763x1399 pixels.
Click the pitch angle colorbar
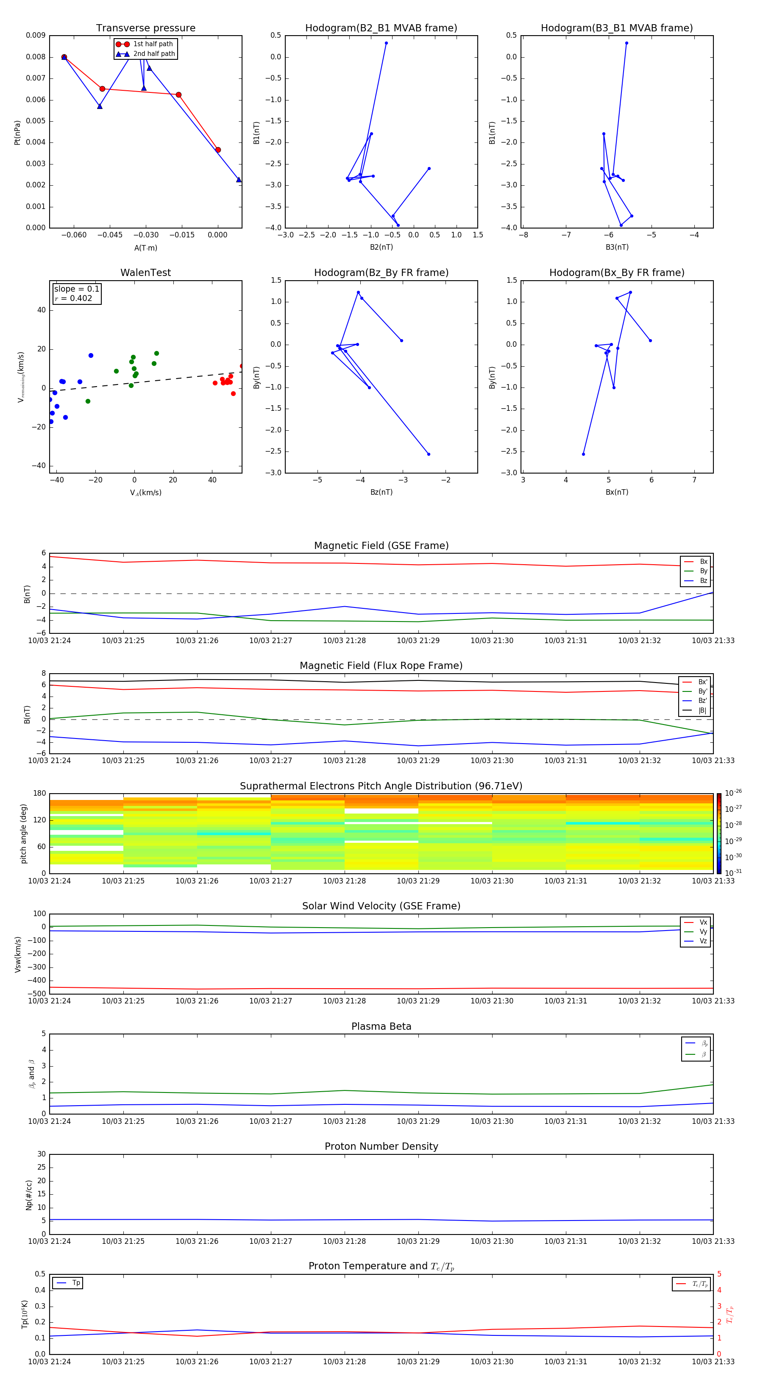(719, 833)
